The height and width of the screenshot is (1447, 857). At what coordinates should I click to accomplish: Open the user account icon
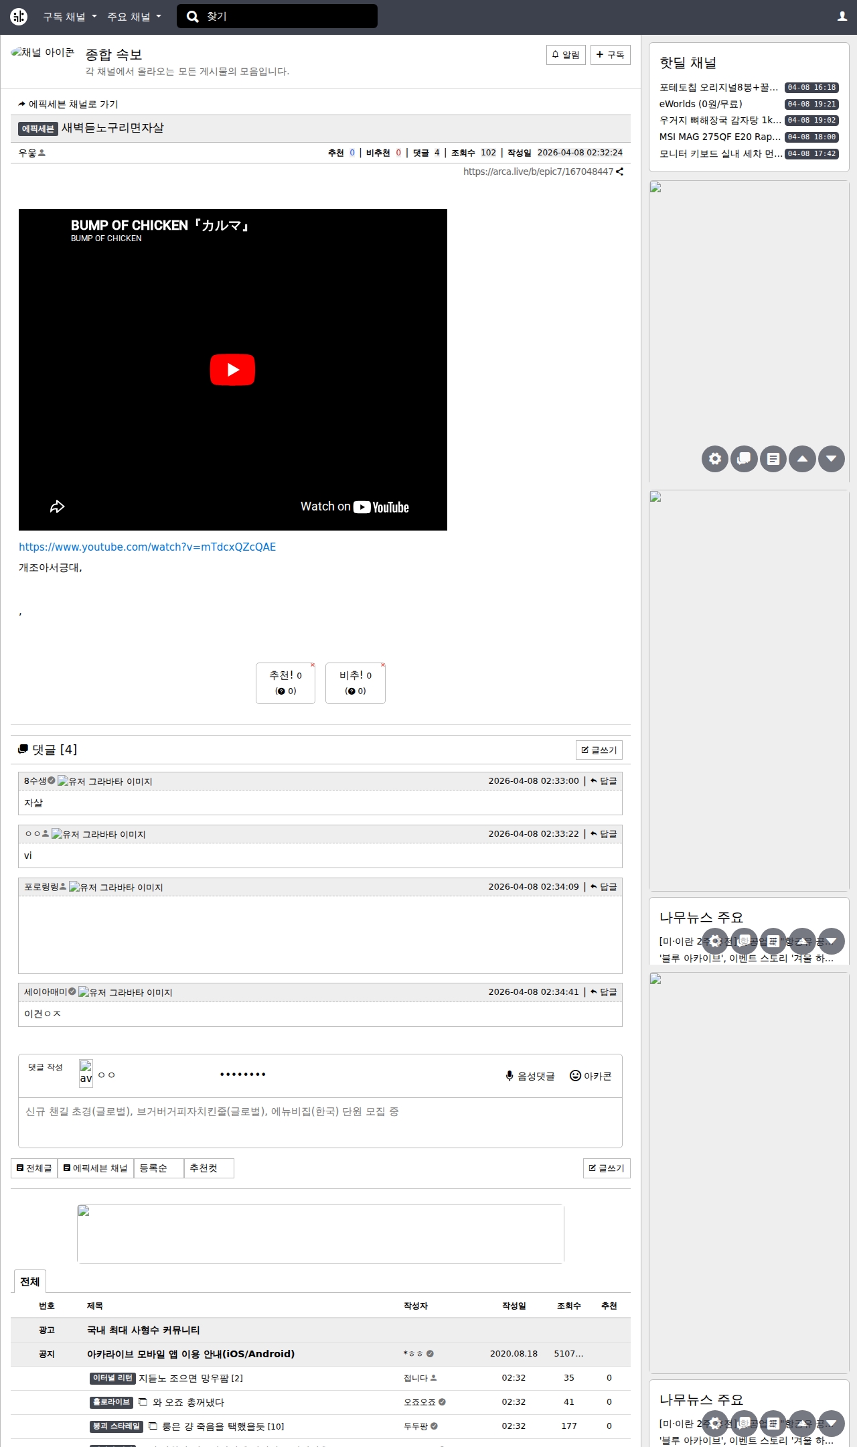tap(842, 17)
